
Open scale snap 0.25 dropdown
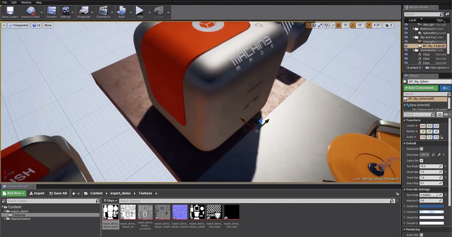(x=376, y=25)
